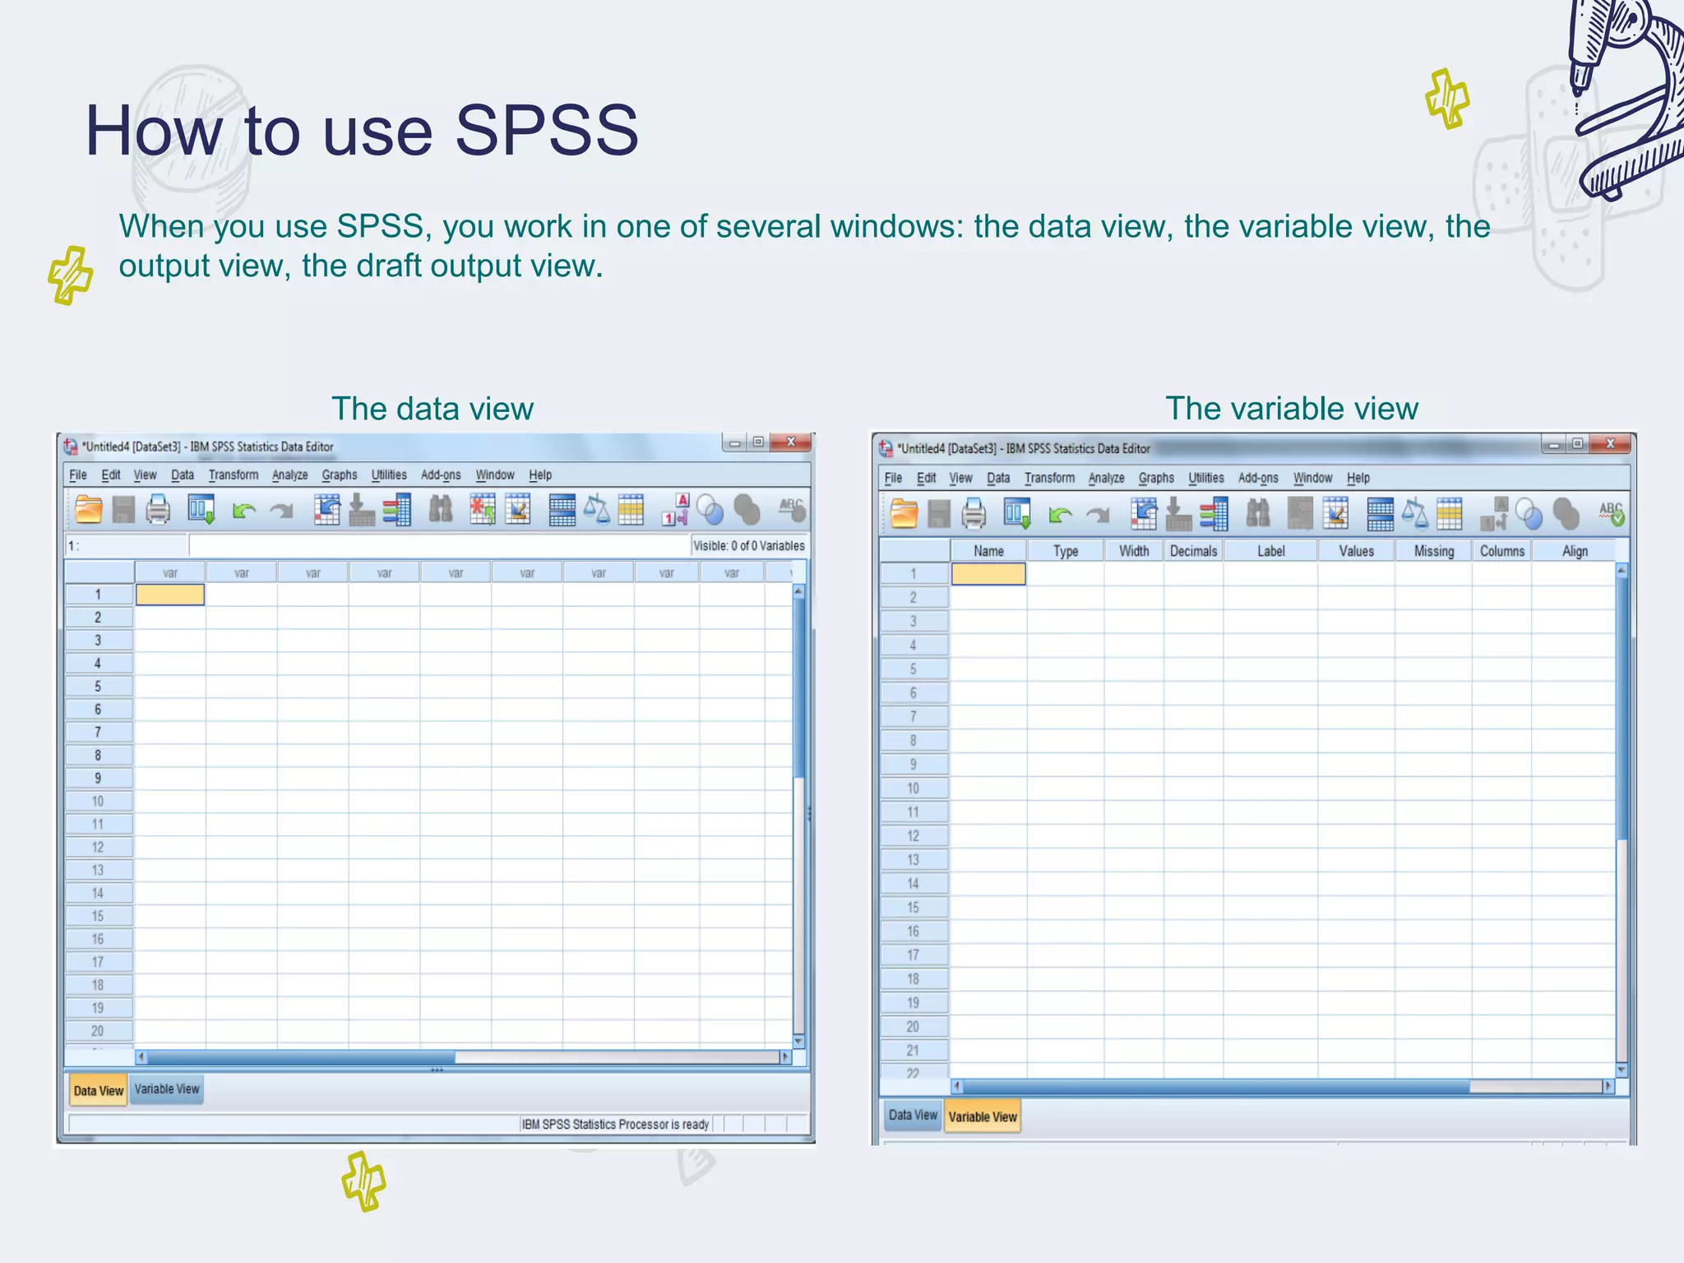The width and height of the screenshot is (1684, 1263).
Task: Click Weight cases scale icon in variable view
Action: (x=1414, y=514)
